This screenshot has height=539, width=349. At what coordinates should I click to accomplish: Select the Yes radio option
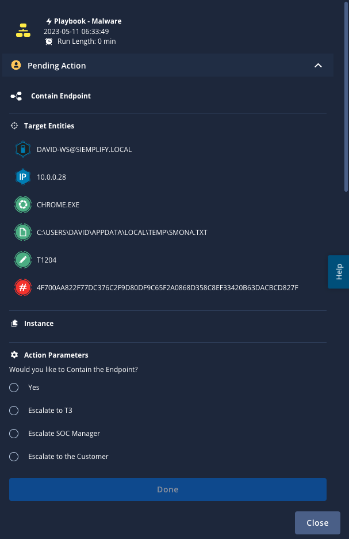(x=14, y=387)
